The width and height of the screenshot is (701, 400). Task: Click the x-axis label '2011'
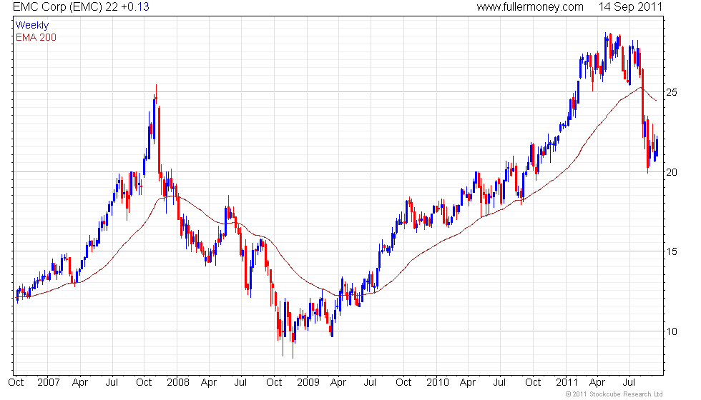pyautogui.click(x=567, y=382)
